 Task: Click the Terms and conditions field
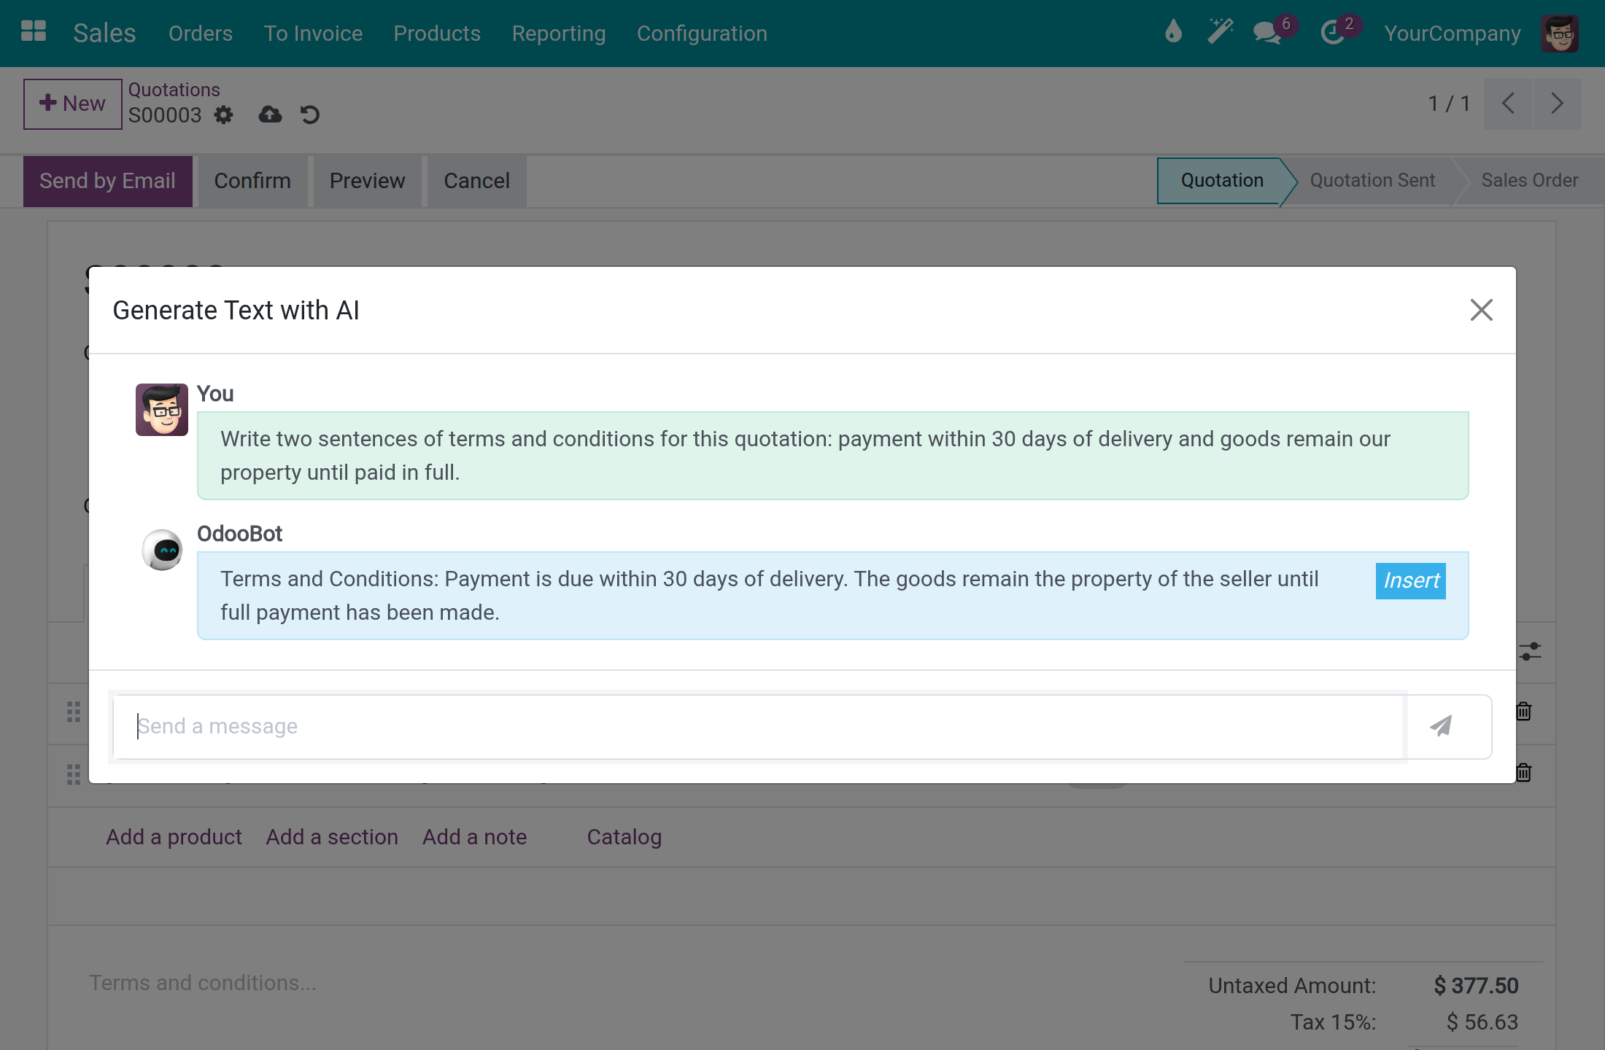pyautogui.click(x=203, y=983)
